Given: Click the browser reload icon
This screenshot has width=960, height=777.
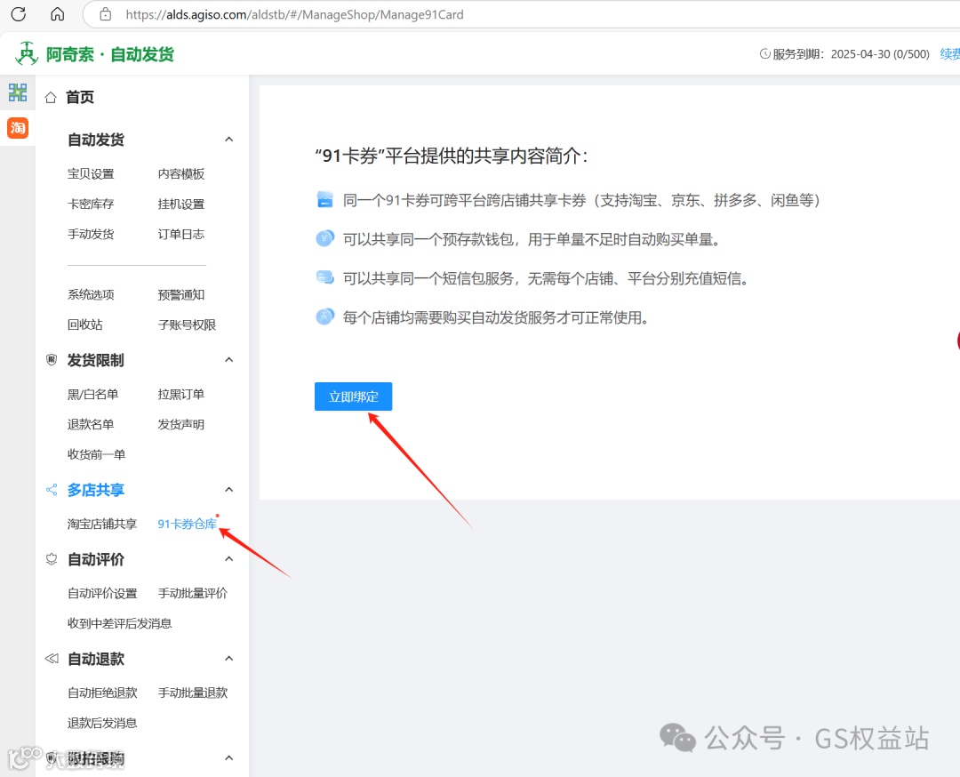Looking at the screenshot, I should click(x=19, y=14).
